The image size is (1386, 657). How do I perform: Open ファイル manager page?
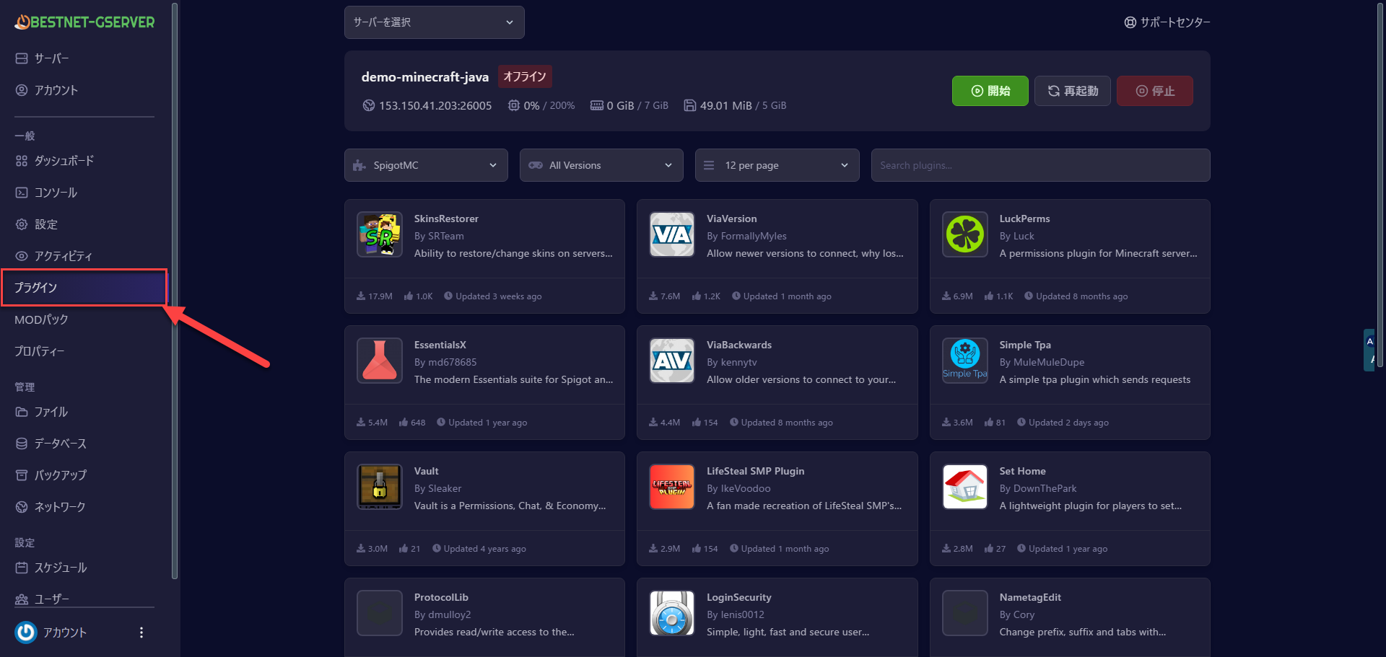[42, 412]
